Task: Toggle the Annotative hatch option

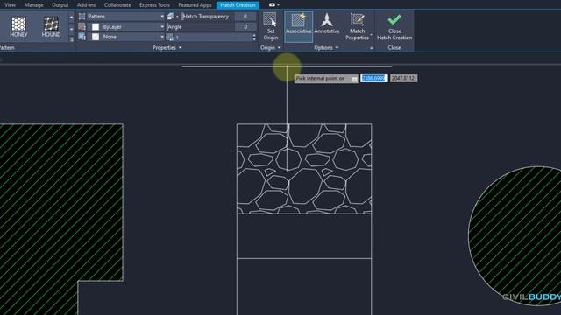Action: (x=327, y=24)
